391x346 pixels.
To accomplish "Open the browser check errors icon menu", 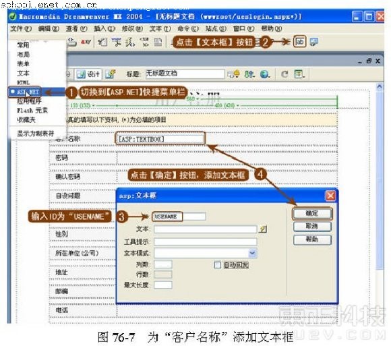I will (233, 74).
